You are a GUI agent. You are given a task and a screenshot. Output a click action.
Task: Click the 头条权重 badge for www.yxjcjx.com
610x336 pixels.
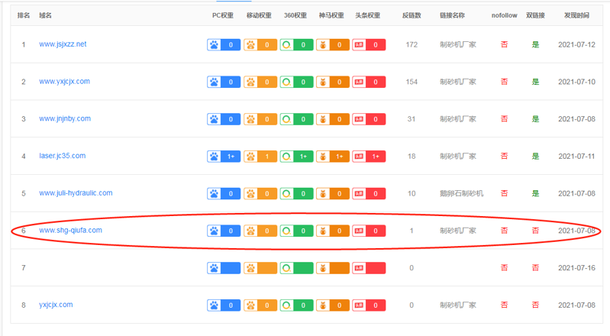click(x=369, y=82)
